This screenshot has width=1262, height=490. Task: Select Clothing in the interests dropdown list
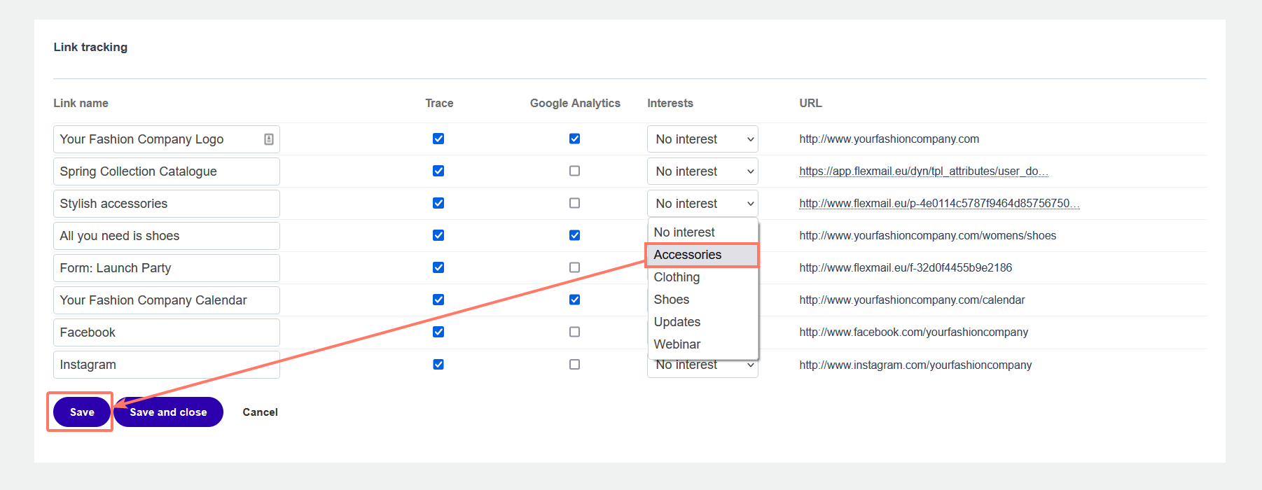(677, 277)
